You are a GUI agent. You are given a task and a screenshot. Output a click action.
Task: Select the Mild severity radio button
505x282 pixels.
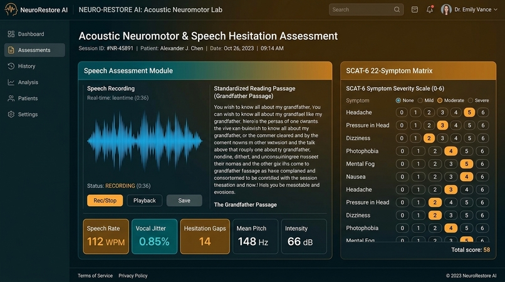(x=420, y=100)
